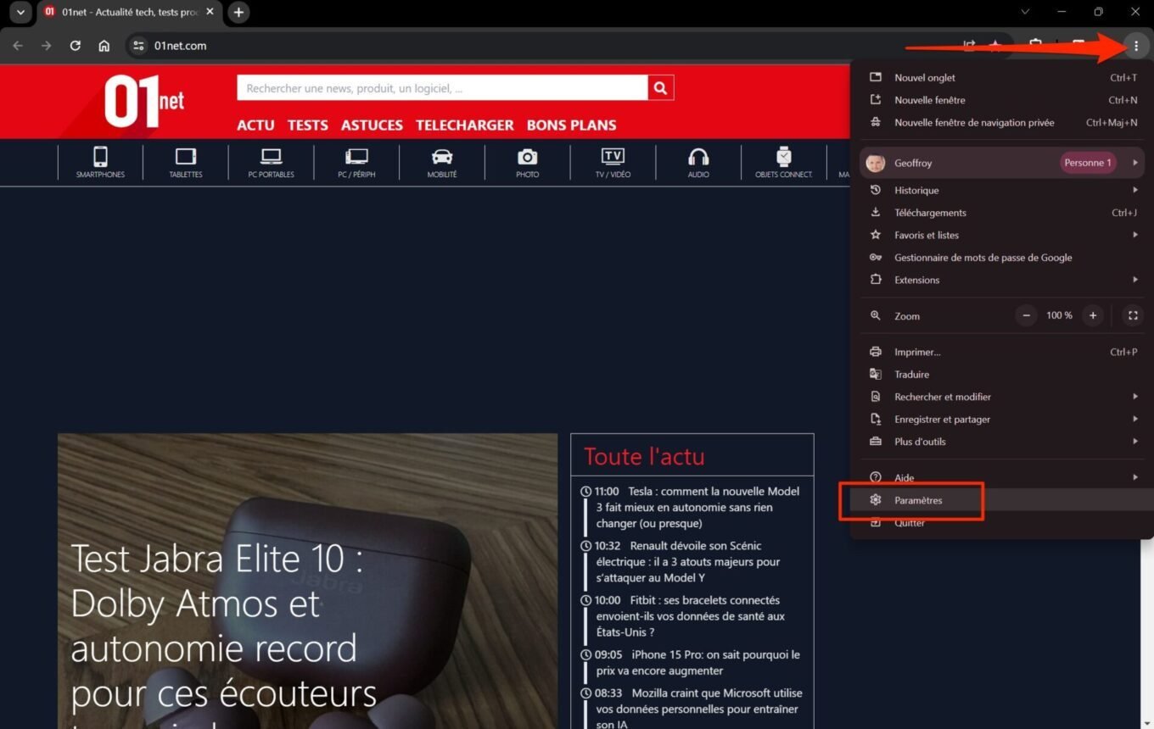Open the ACTU navigation link
Image resolution: width=1154 pixels, height=729 pixels.
click(255, 125)
